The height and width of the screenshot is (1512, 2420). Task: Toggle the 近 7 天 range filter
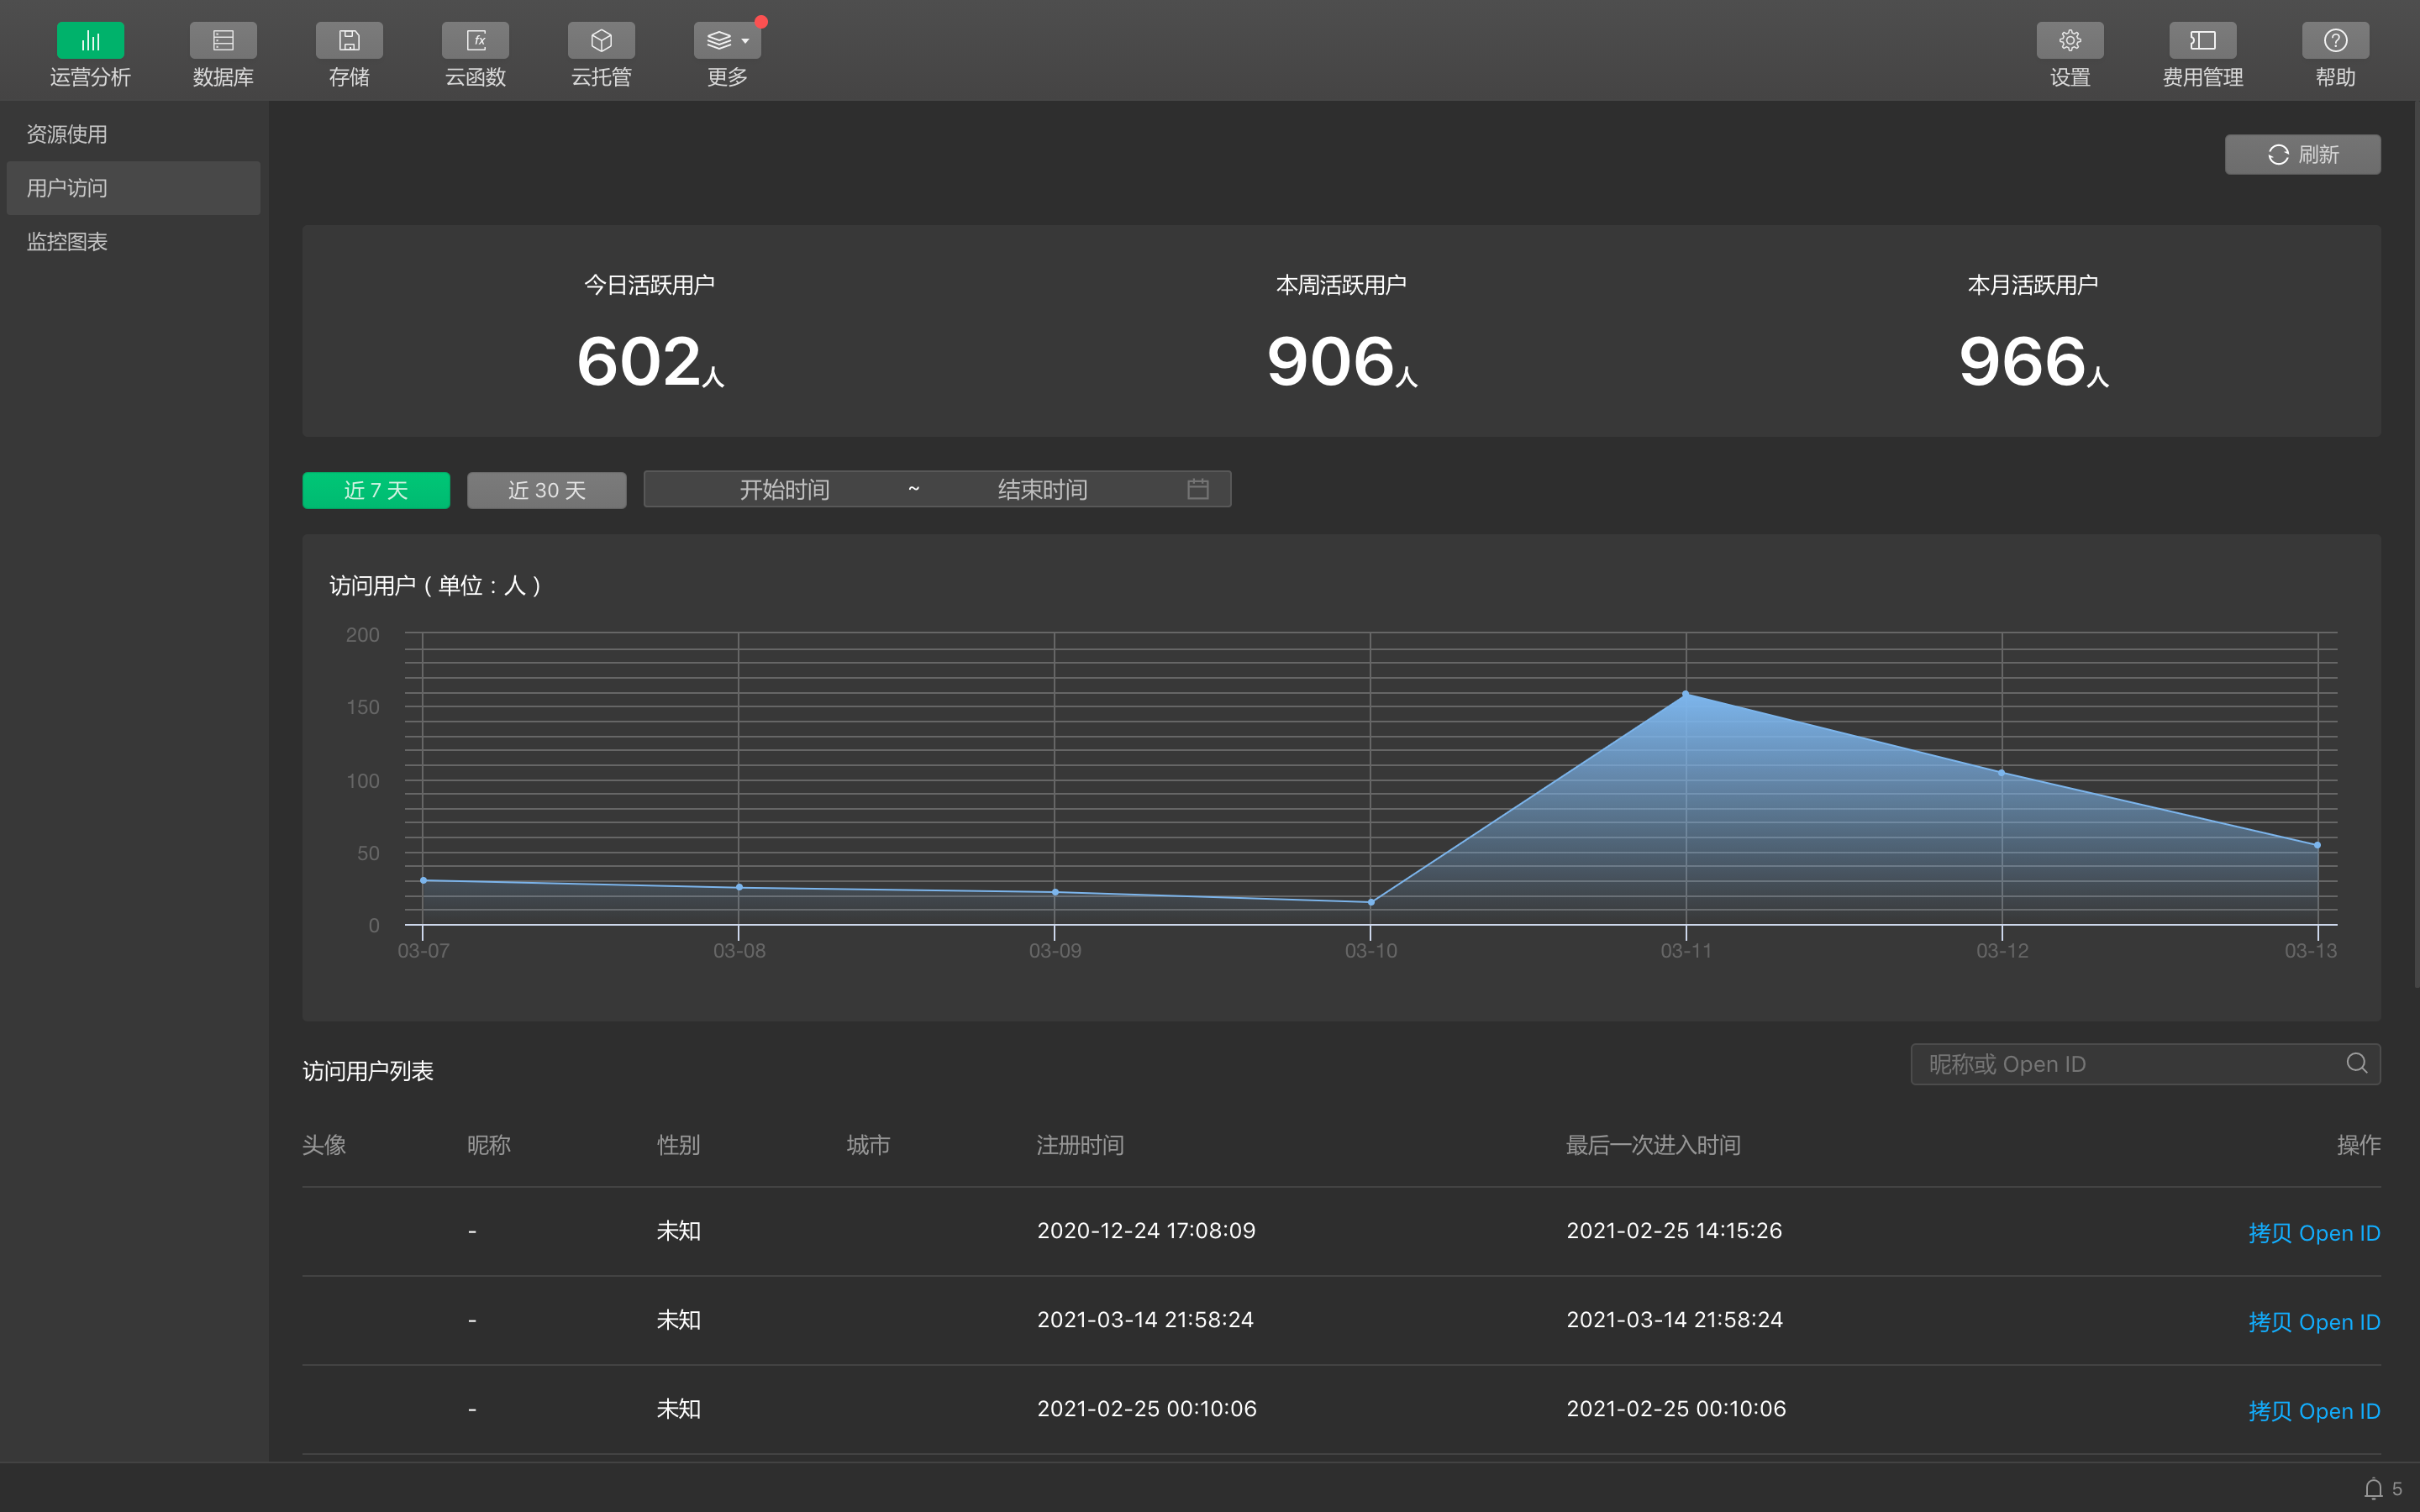[376, 490]
